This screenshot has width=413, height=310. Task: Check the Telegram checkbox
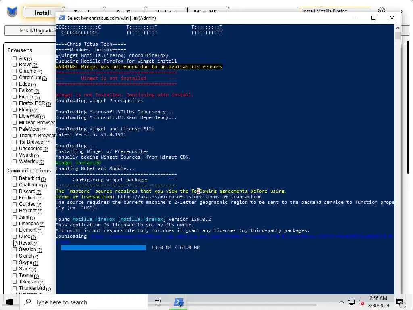[15, 282]
